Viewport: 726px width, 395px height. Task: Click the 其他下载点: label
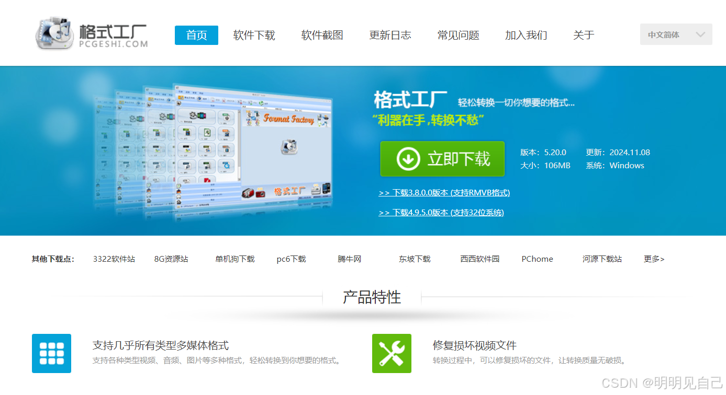pos(53,259)
